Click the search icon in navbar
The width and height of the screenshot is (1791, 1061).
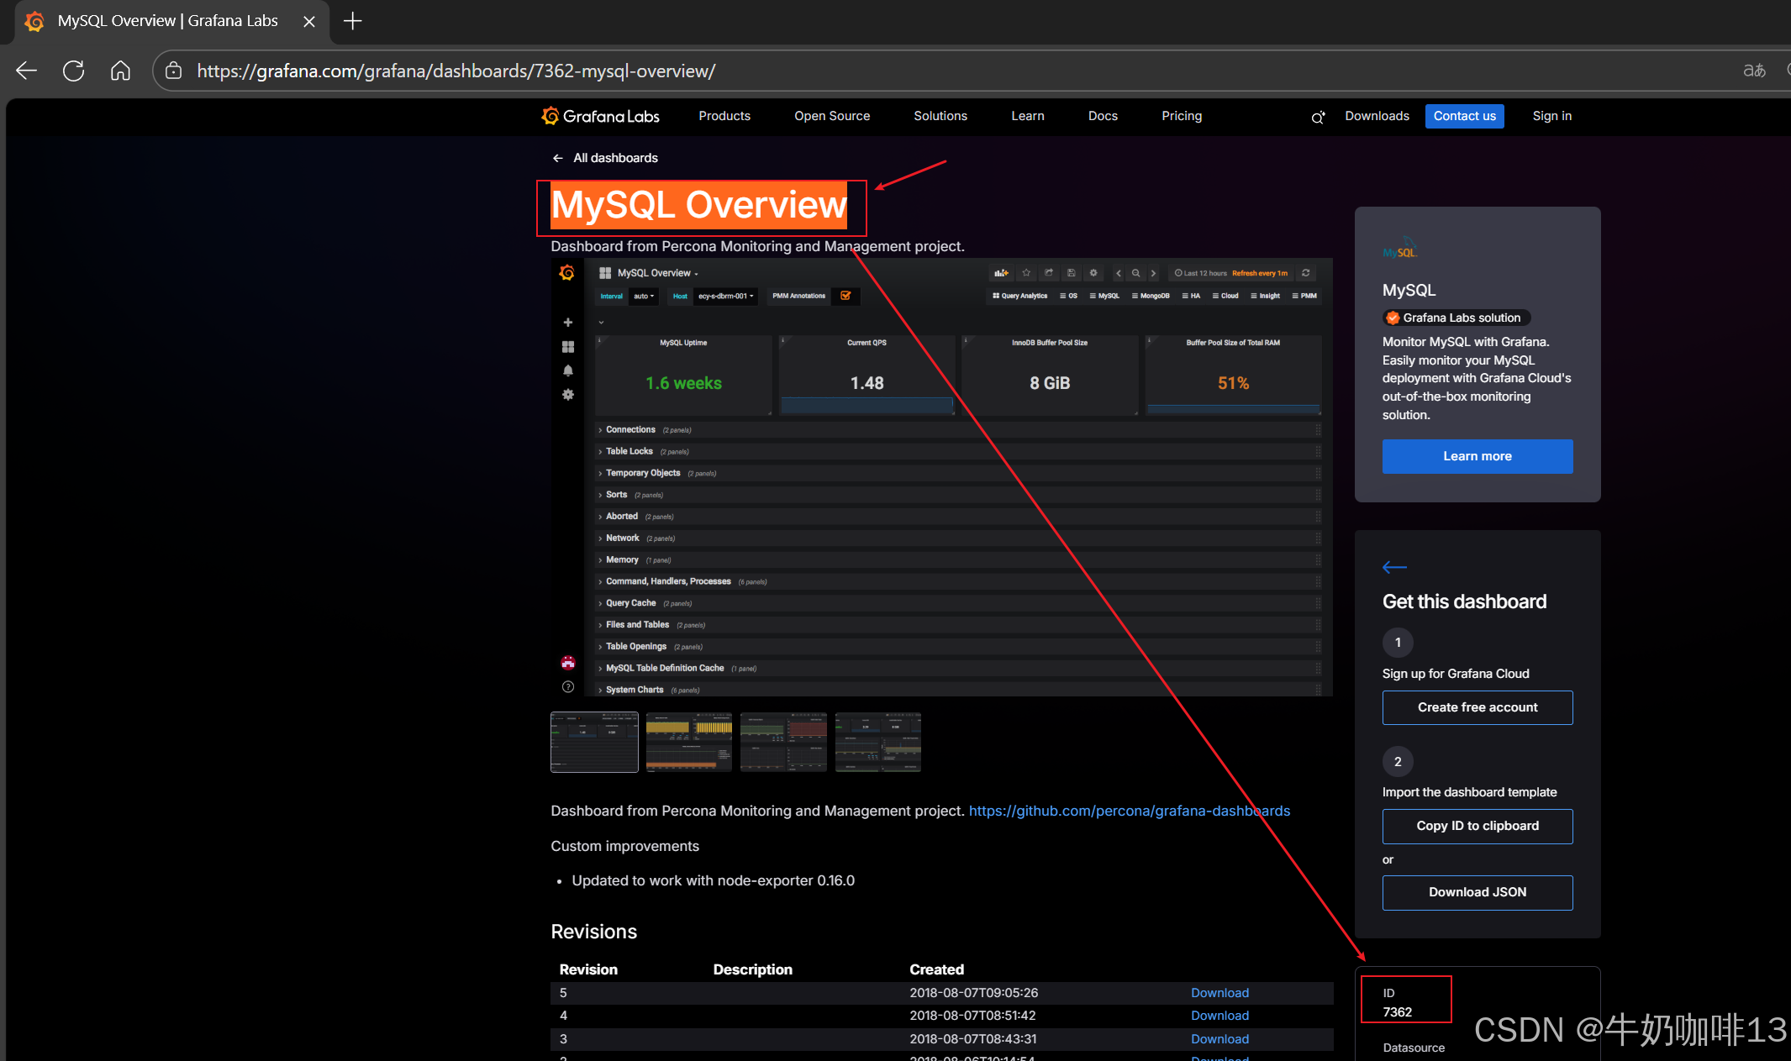(x=1318, y=117)
